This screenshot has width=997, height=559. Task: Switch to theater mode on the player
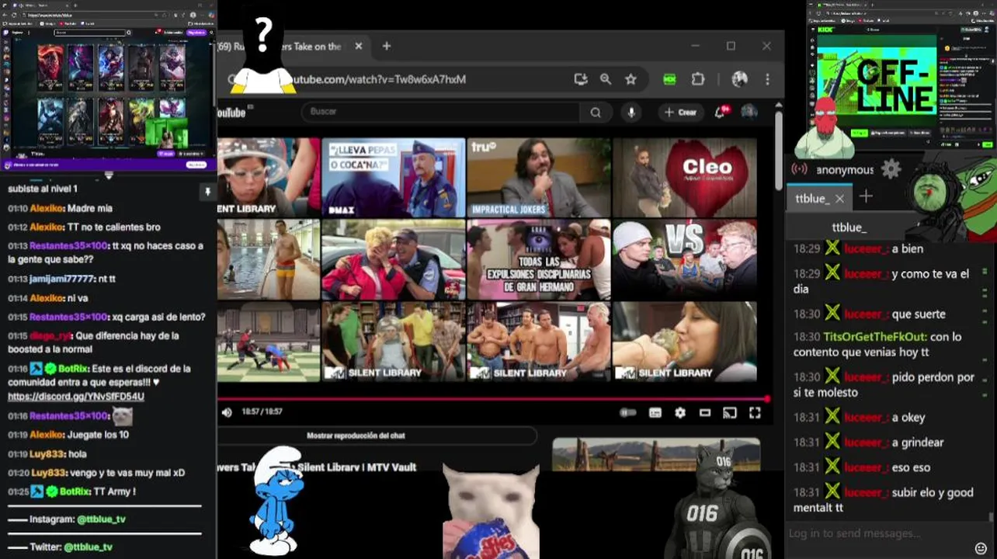pos(705,413)
